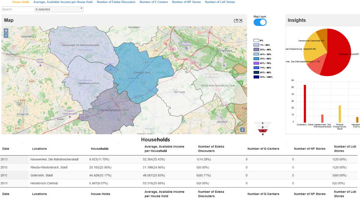360x198 pixels.
Task: Select highlighted funnel level 3
Action: tap(263, 131)
